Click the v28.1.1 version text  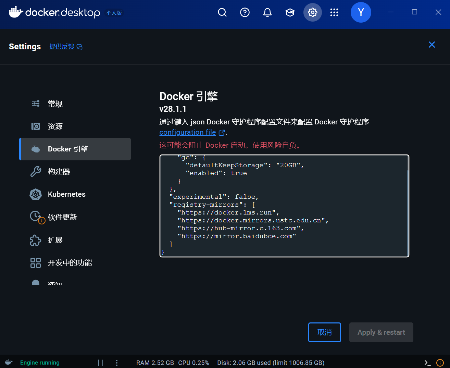[x=173, y=109]
